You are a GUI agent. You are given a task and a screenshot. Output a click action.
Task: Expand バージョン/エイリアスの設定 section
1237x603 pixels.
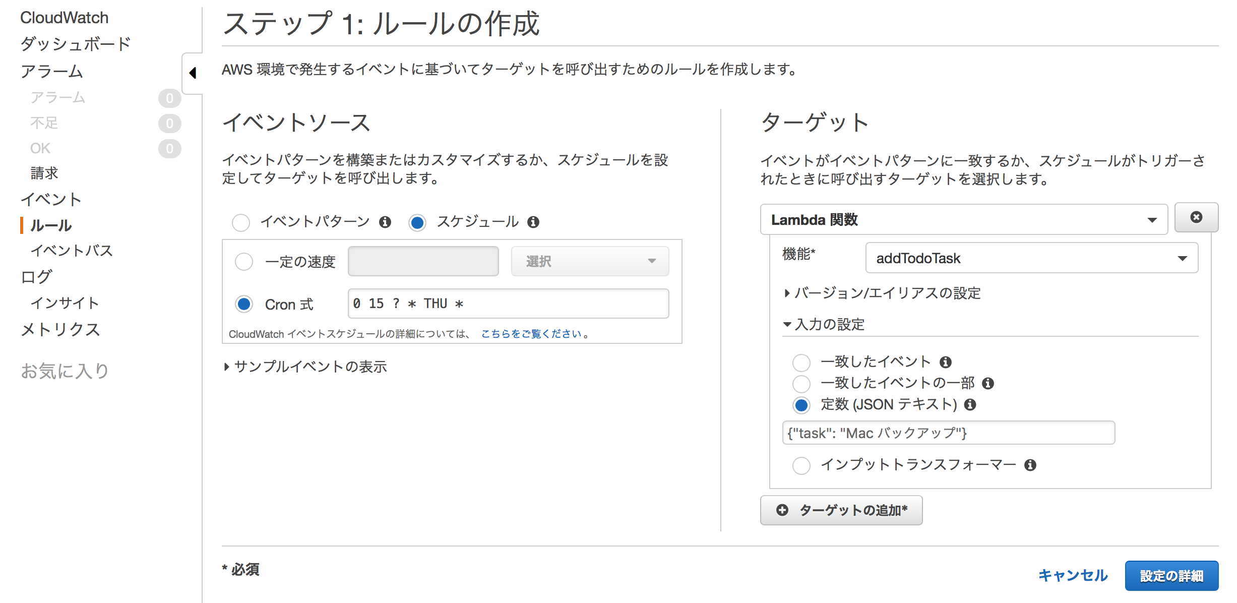883,293
